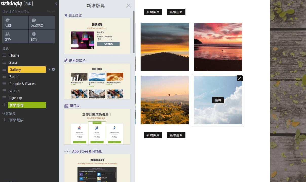
Task: Delete Gallery section with the x icon
Action: point(49,69)
